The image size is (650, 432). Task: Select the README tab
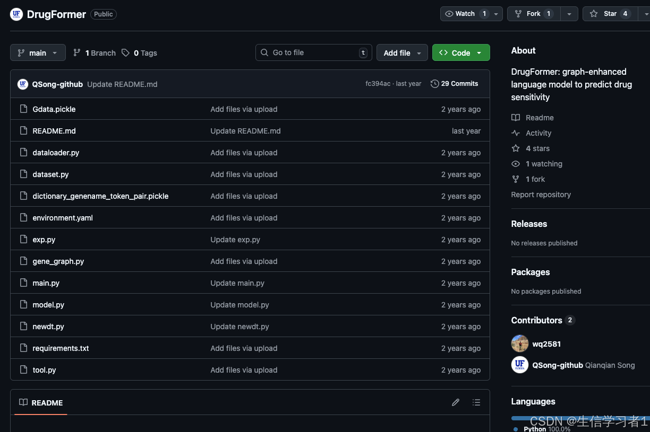coord(41,403)
